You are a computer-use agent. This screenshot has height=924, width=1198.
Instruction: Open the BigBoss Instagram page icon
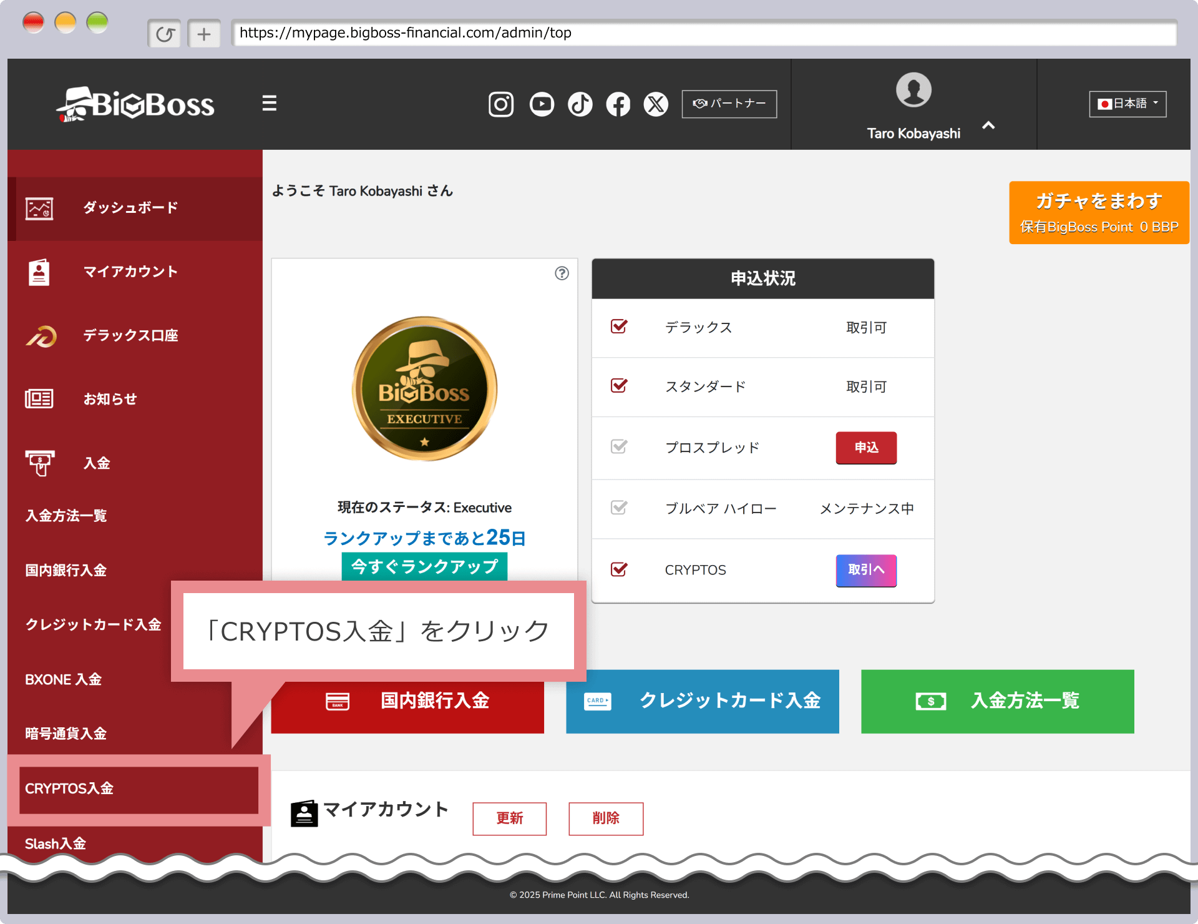click(x=500, y=104)
